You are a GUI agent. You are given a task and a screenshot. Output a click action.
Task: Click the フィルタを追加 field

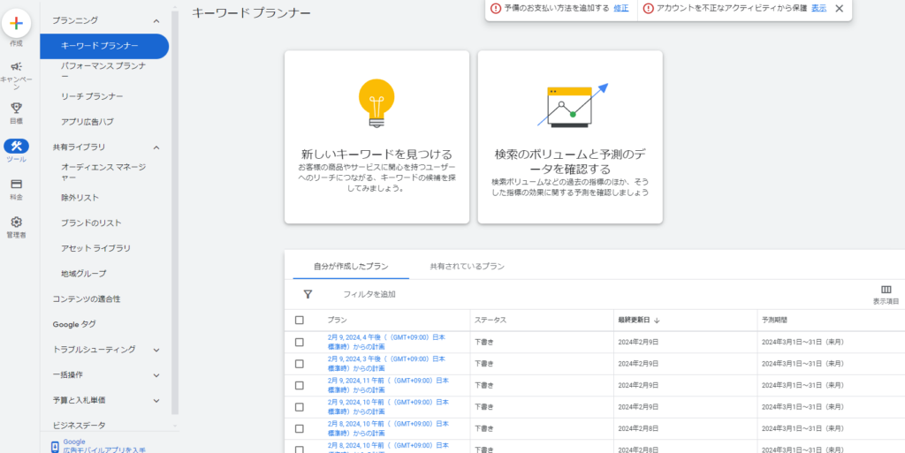(x=369, y=295)
